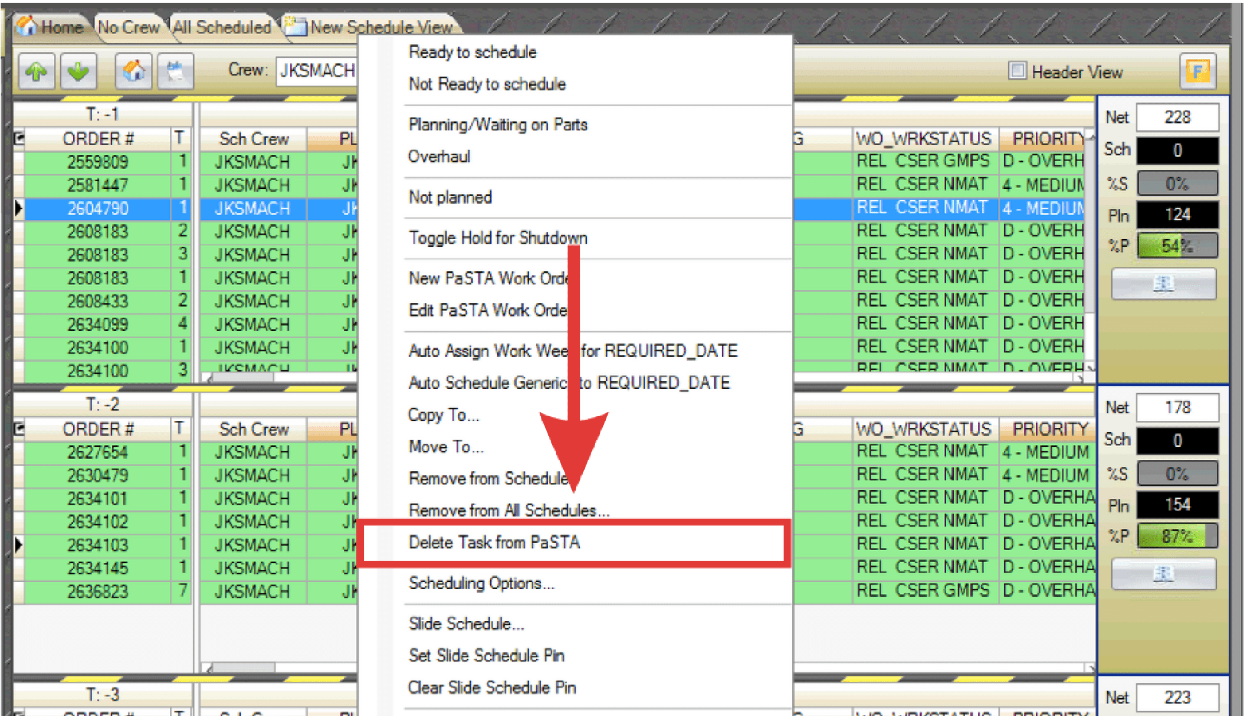
Task: Select order 2634103 row
Action: (97, 545)
